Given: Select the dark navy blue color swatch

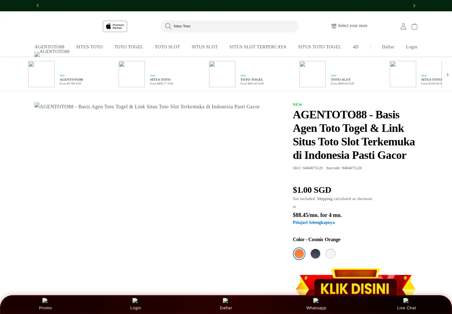Looking at the screenshot, I should point(315,254).
